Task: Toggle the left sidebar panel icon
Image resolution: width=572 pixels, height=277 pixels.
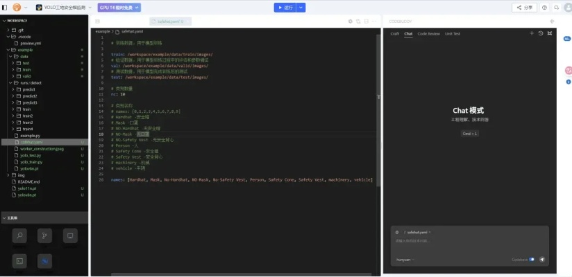Action: tap(6, 7)
